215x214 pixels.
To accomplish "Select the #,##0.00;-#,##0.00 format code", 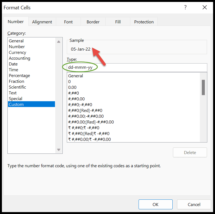I will click(133, 116).
